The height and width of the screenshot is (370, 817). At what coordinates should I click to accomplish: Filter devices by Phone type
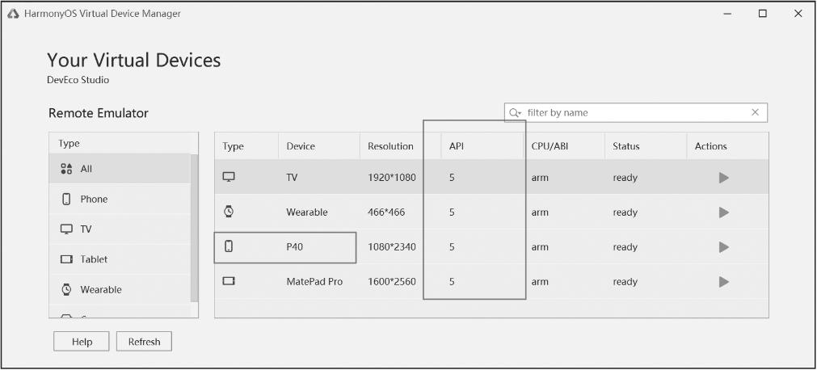[x=93, y=200]
